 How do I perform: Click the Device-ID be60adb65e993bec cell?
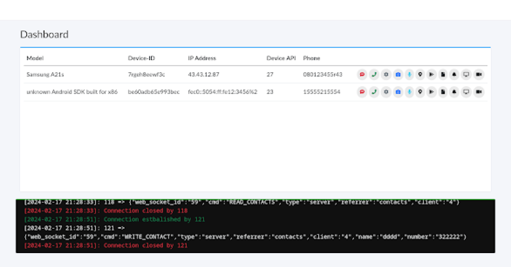click(x=153, y=92)
